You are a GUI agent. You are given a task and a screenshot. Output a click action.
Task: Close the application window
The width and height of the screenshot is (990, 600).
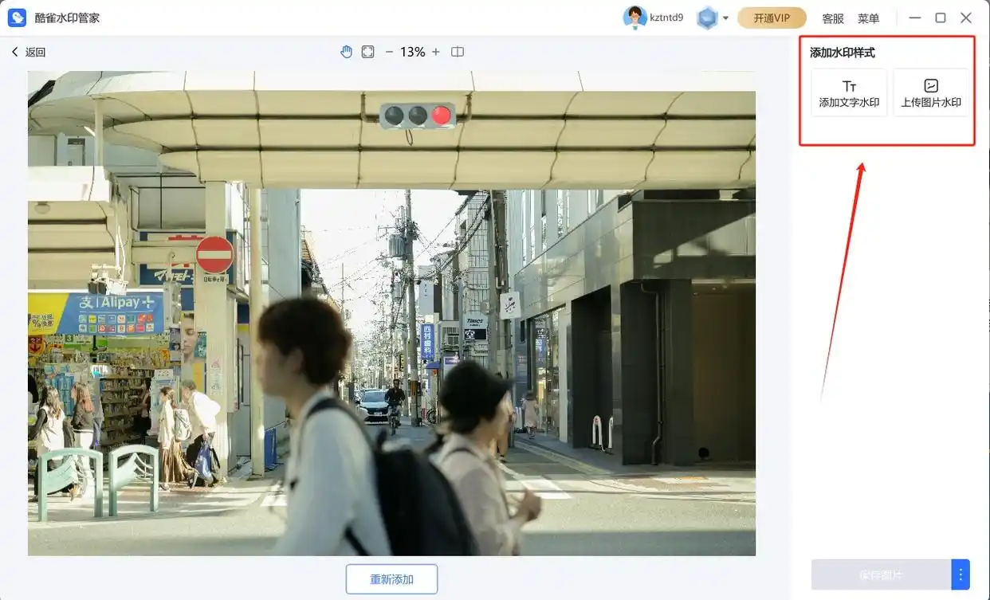click(966, 18)
